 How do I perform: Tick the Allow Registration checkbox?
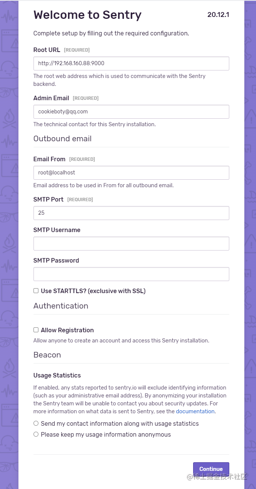tap(36, 330)
